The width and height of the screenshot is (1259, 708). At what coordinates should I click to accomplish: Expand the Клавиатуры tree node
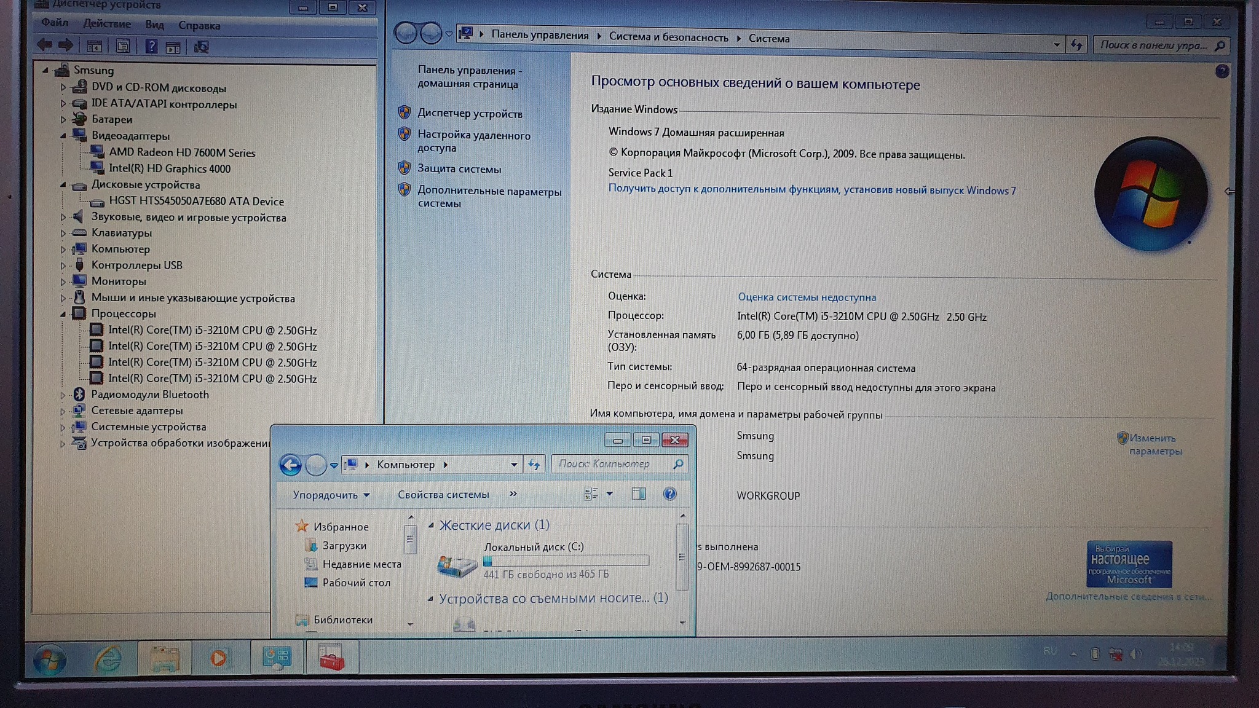[x=63, y=233]
